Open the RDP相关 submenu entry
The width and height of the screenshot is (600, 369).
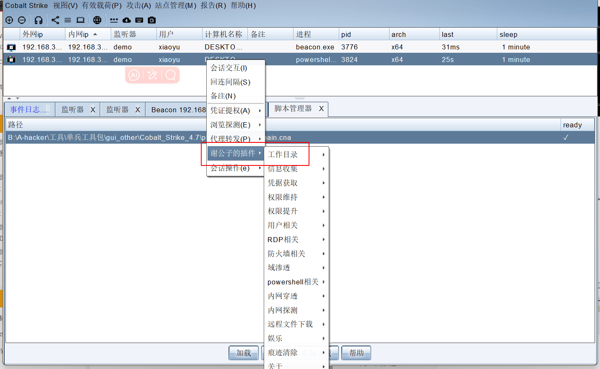[296, 240]
